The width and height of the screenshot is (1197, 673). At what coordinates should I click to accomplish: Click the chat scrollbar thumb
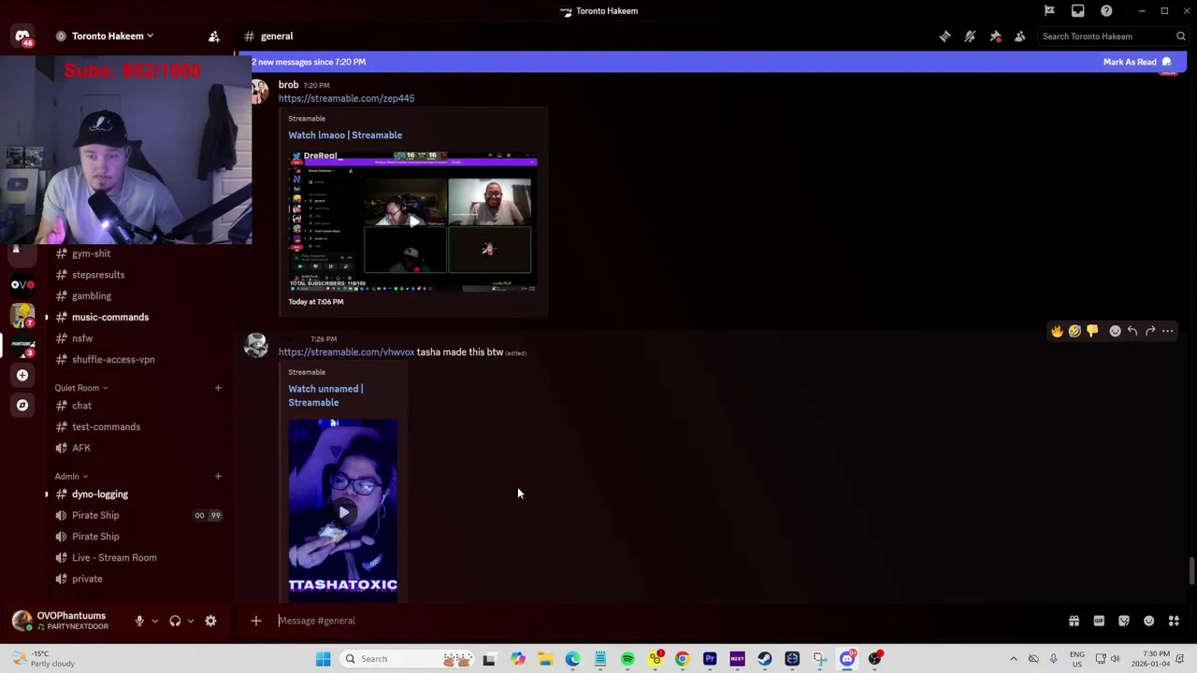click(1190, 570)
